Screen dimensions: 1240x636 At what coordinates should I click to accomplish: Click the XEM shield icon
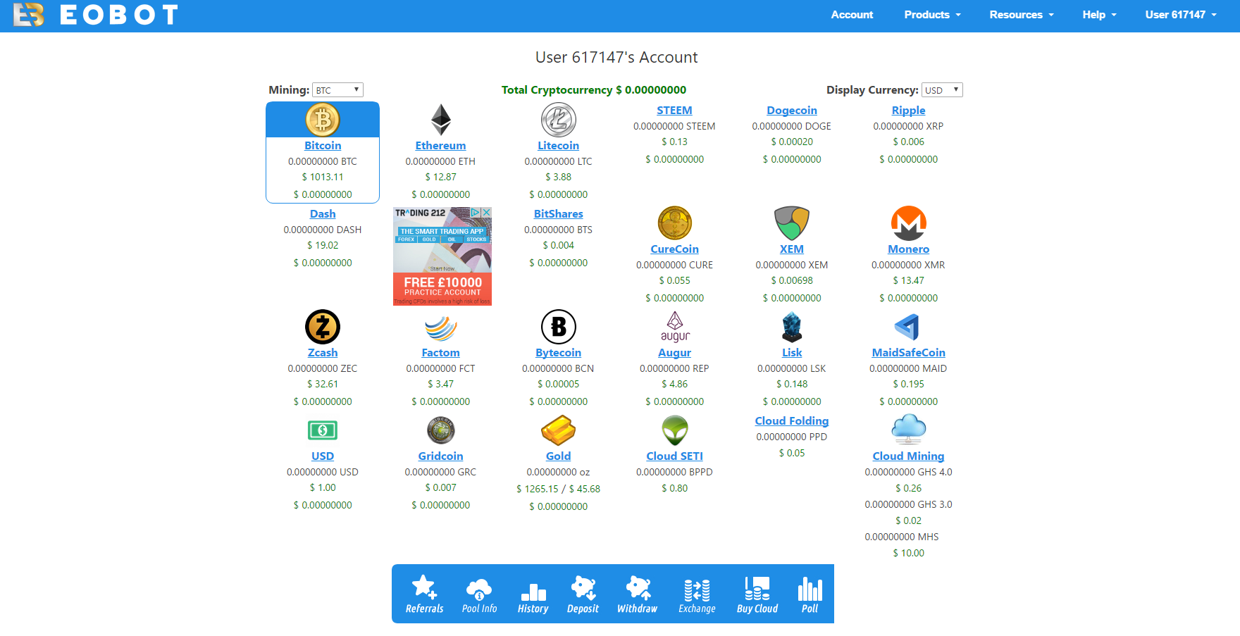tap(792, 223)
